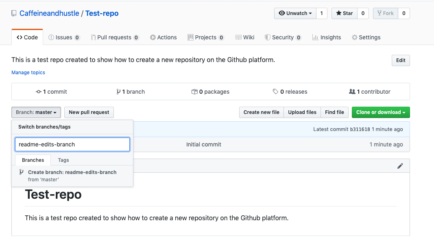Click the Security shield icon
The height and width of the screenshot is (247, 434).
pyautogui.click(x=267, y=37)
